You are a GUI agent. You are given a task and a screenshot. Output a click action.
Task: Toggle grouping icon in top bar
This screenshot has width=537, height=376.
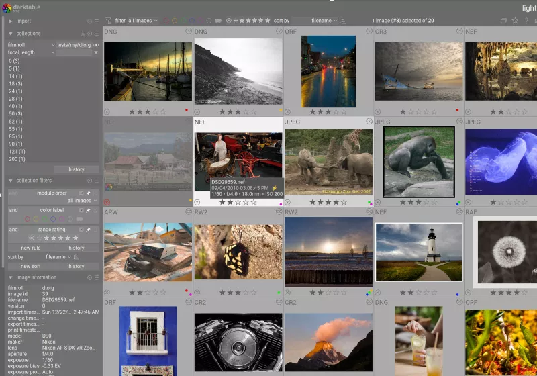[x=503, y=21]
